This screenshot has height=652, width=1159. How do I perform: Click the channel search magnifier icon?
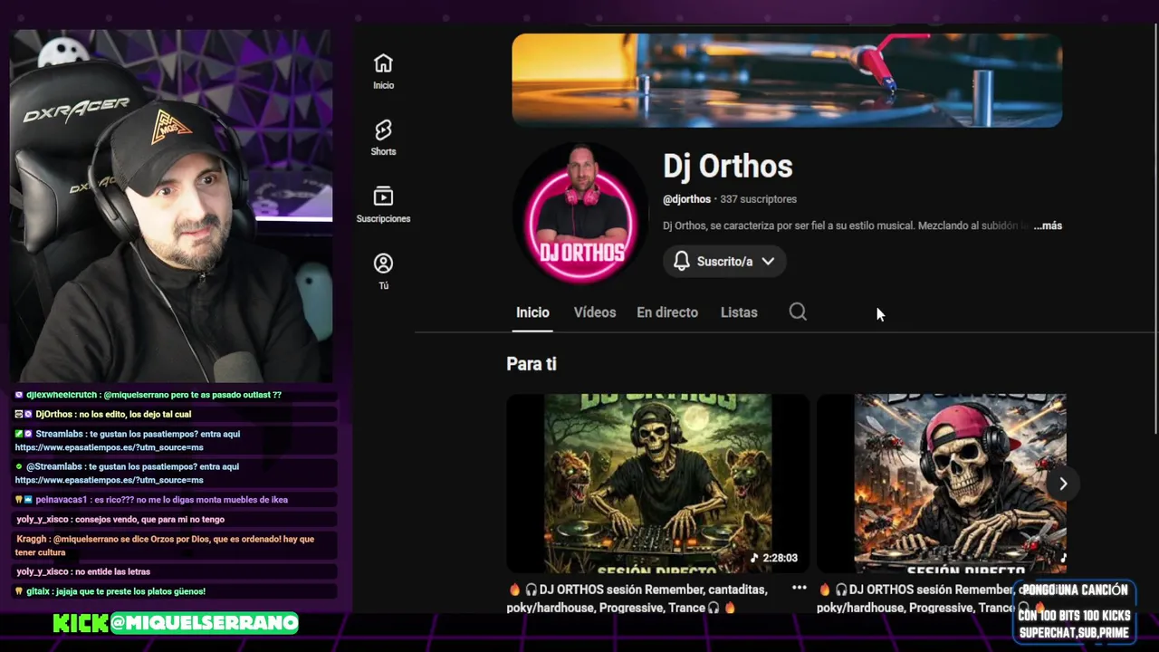coord(798,312)
